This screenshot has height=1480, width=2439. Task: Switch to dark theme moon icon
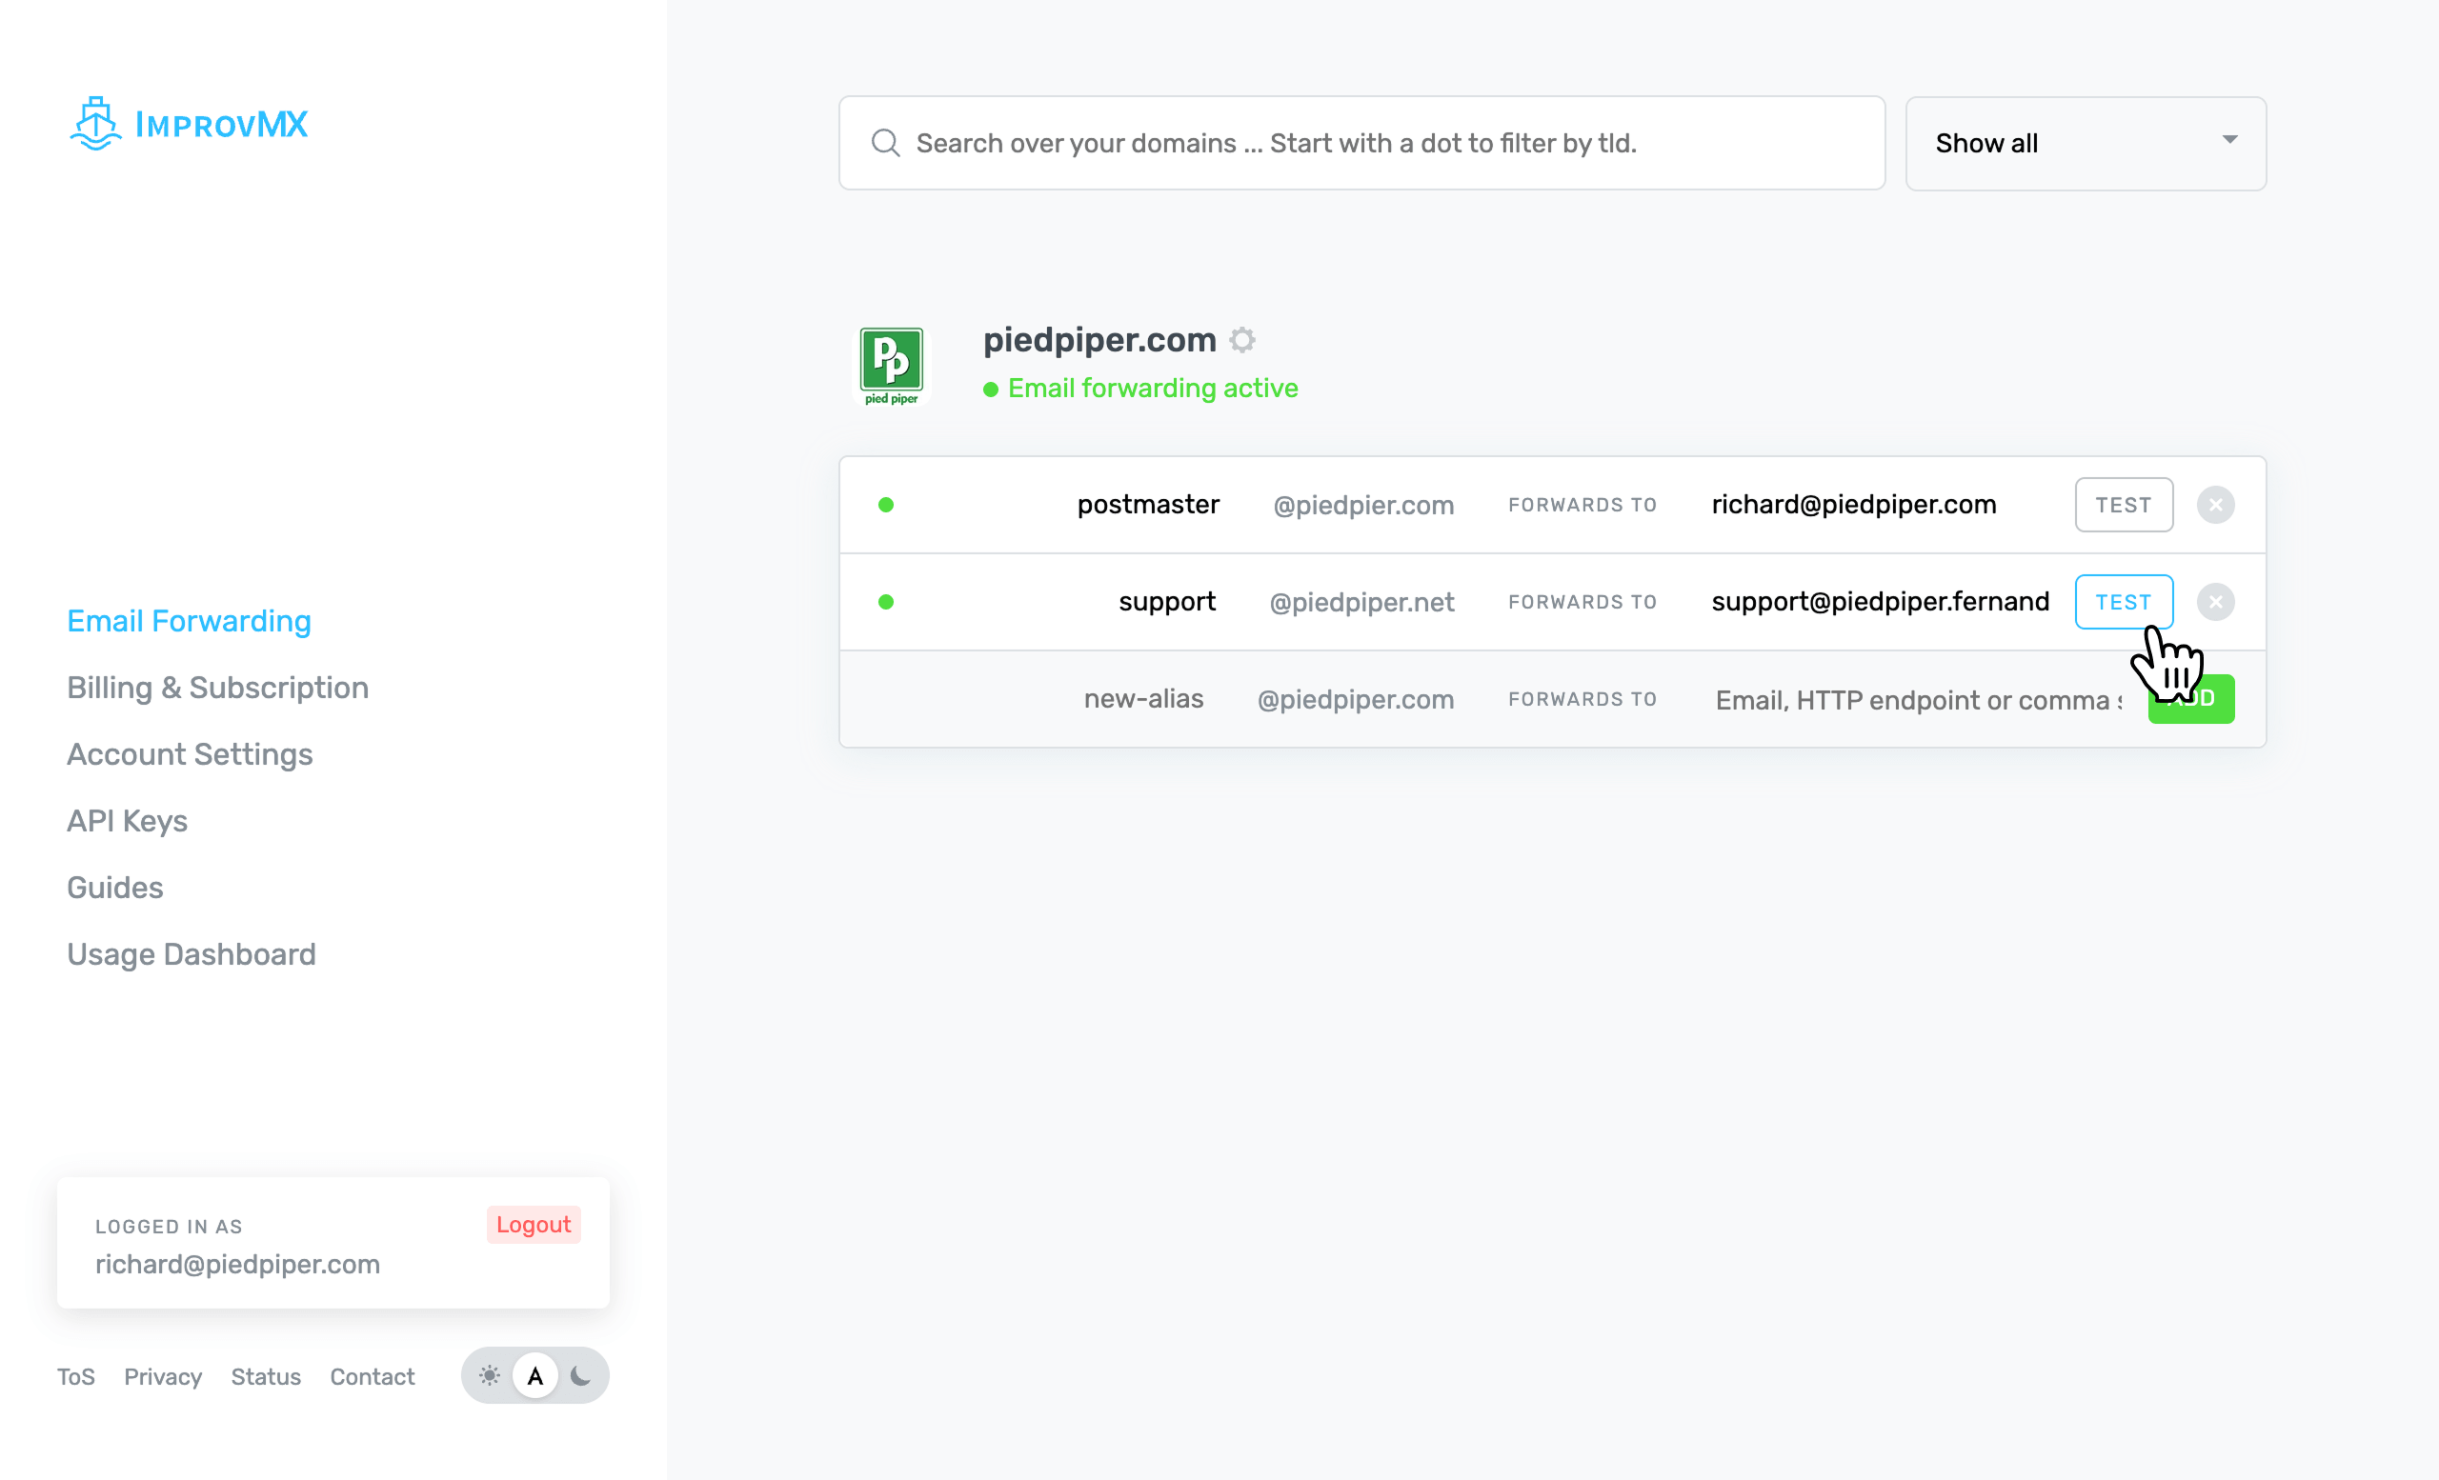(x=581, y=1375)
